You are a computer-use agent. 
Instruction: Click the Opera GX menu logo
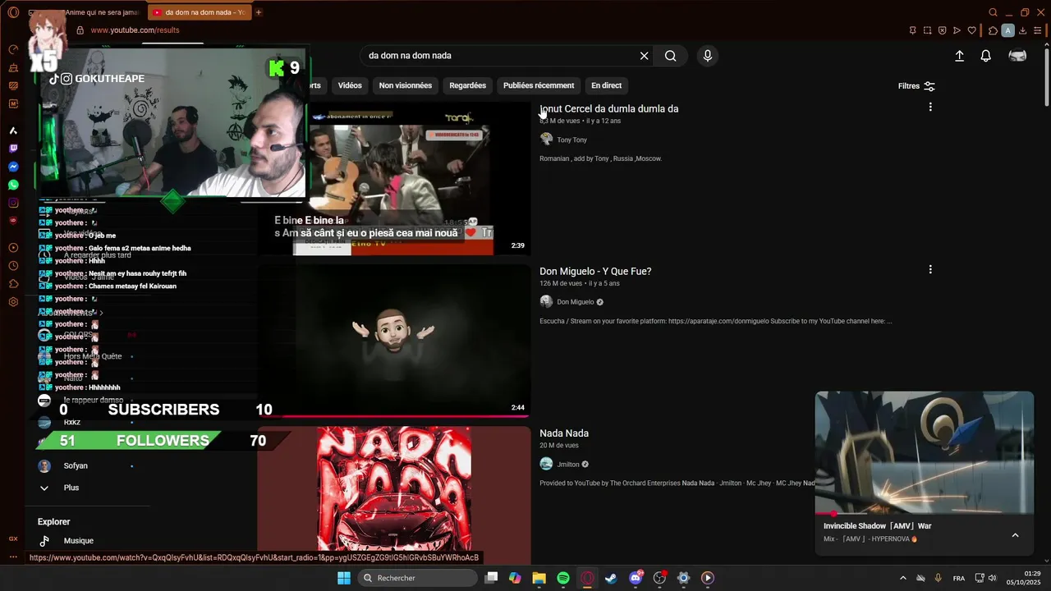pyautogui.click(x=13, y=12)
